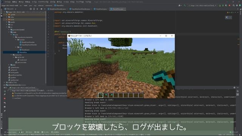Select InputKeyEventHandler class in project tree

click(x=28, y=45)
